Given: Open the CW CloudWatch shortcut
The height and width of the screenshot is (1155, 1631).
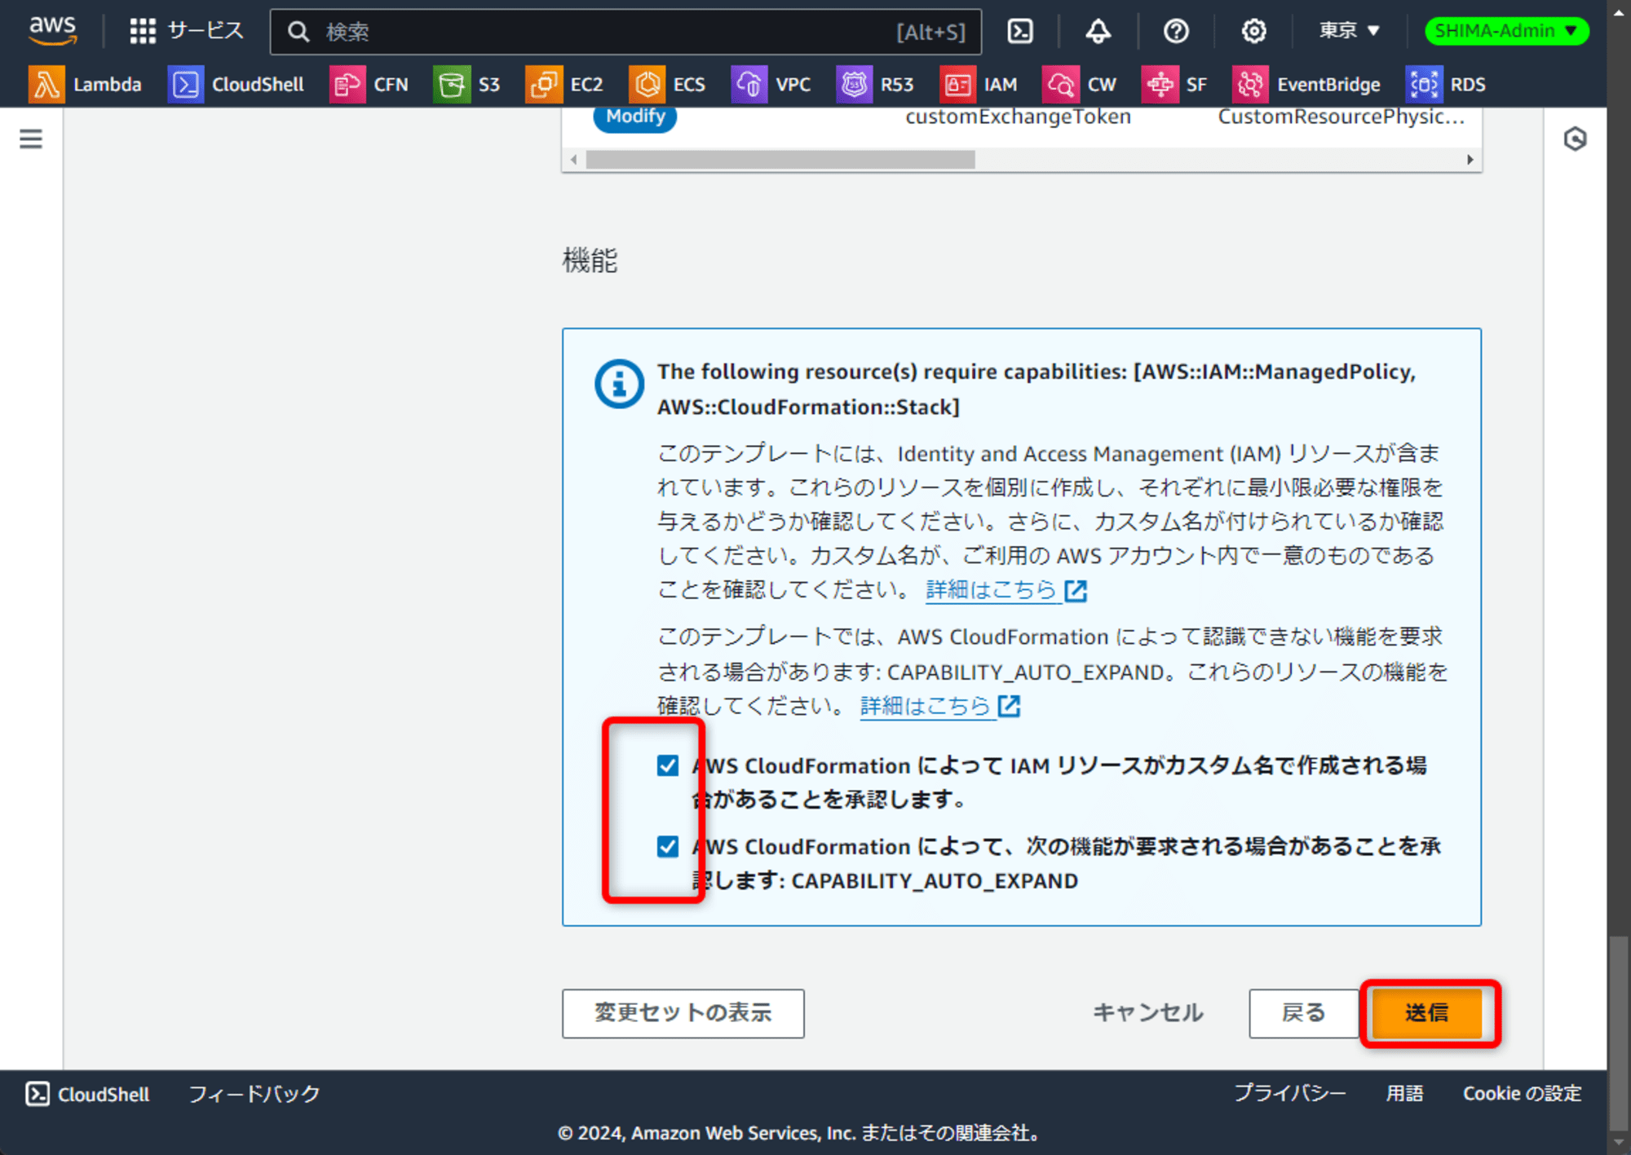Looking at the screenshot, I should [1079, 84].
